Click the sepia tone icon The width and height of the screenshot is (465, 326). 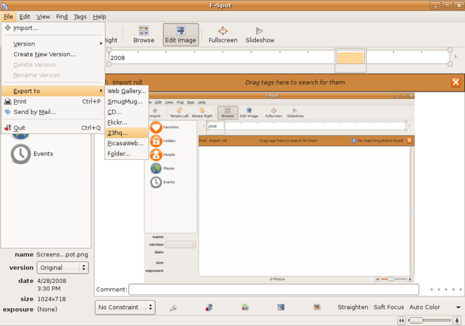[317, 307]
